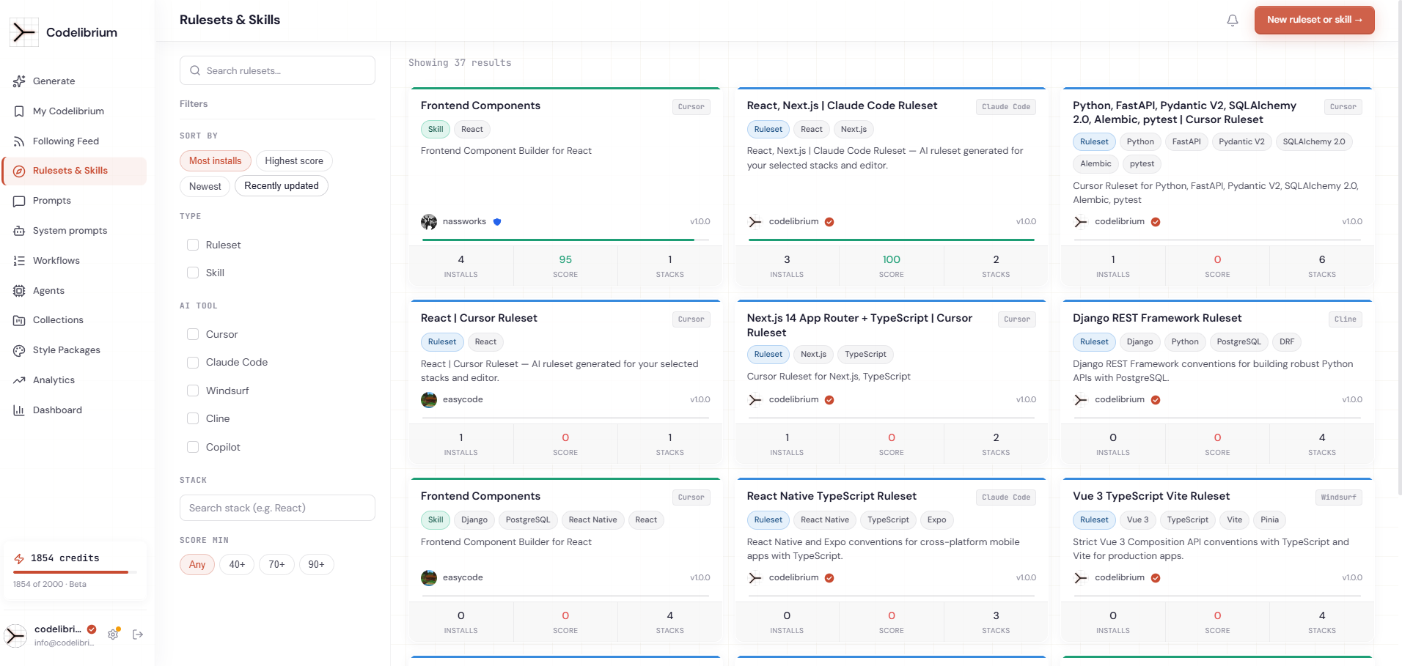Viewport: 1402px width, 666px height.
Task: Click the Codelibrium logo icon
Action: pyautogui.click(x=24, y=32)
